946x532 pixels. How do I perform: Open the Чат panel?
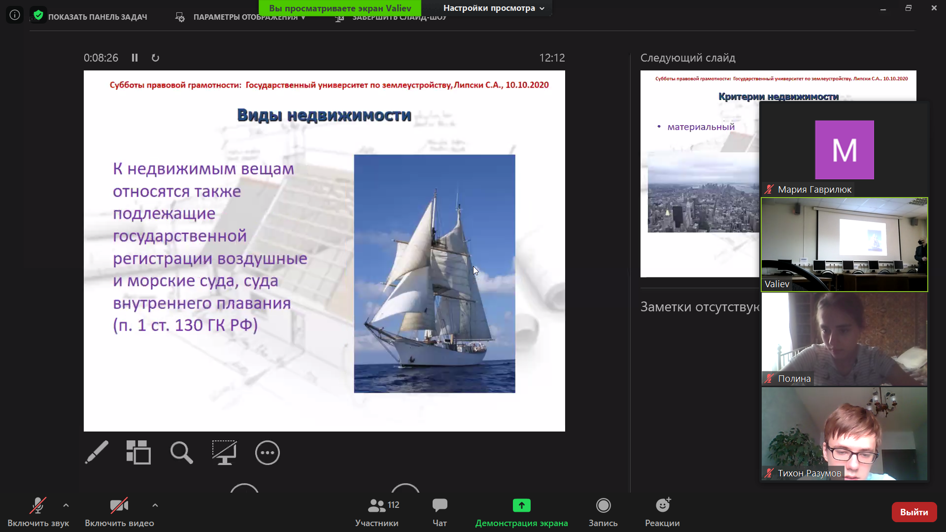(439, 512)
